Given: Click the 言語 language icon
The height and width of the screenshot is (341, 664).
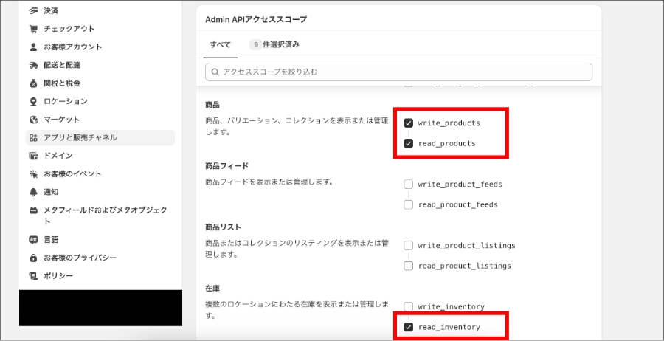Looking at the screenshot, I should [x=33, y=240].
